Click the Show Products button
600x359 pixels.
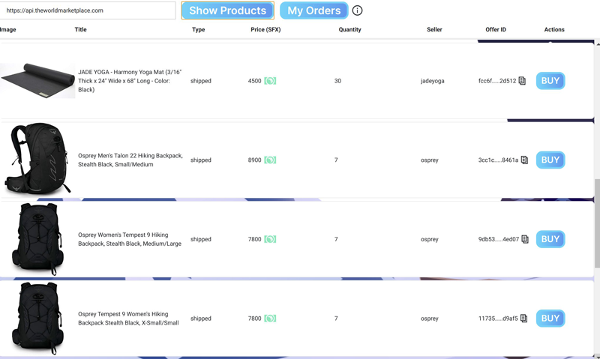tap(228, 10)
